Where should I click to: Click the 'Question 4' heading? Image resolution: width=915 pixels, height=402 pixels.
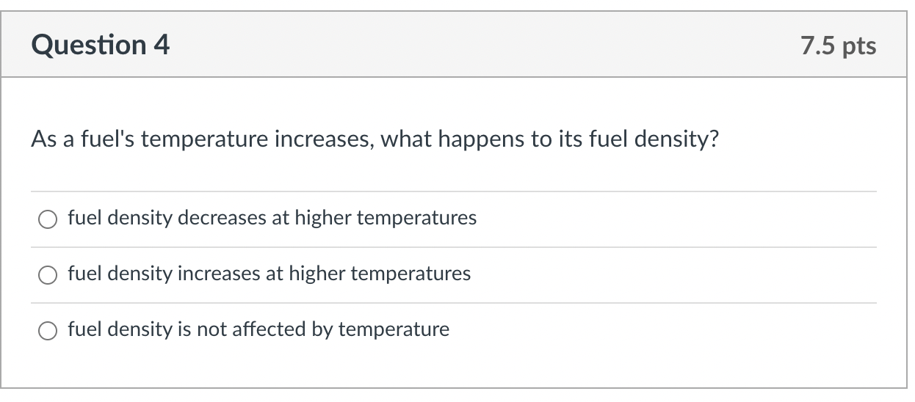(x=101, y=45)
